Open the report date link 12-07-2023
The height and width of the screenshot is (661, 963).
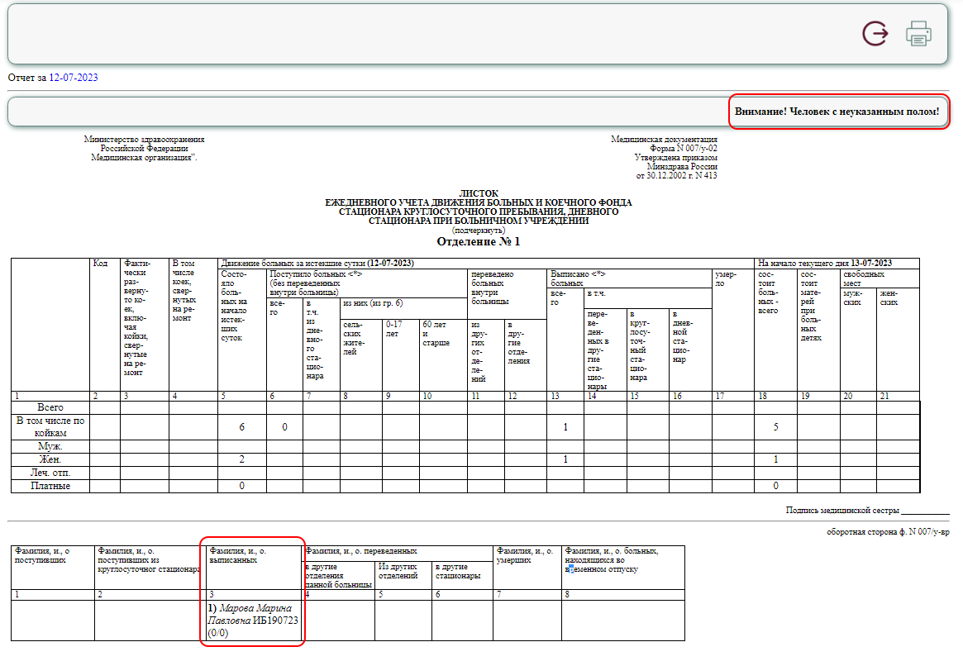74,78
